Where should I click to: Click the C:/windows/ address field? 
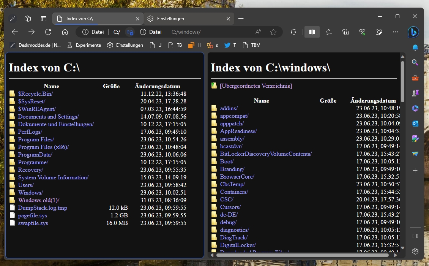186,32
